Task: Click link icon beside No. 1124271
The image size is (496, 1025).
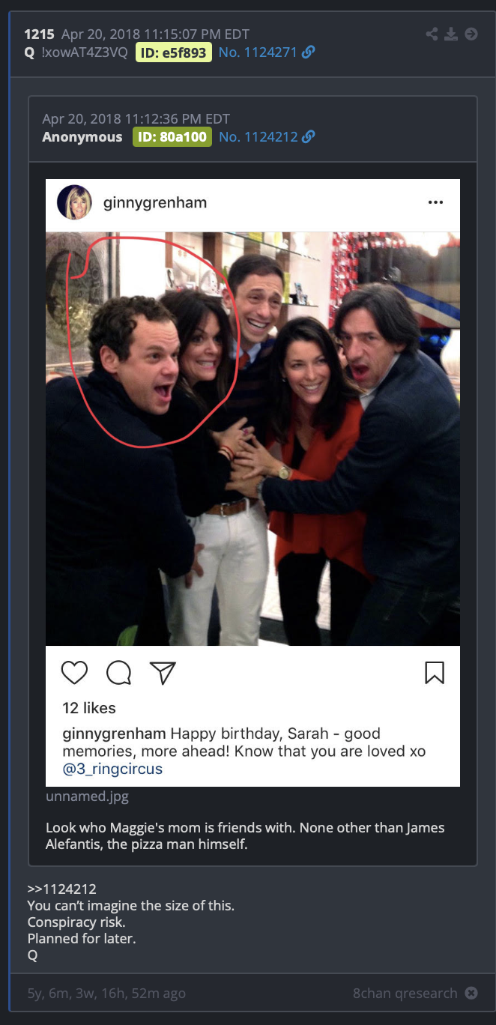Action: (308, 52)
